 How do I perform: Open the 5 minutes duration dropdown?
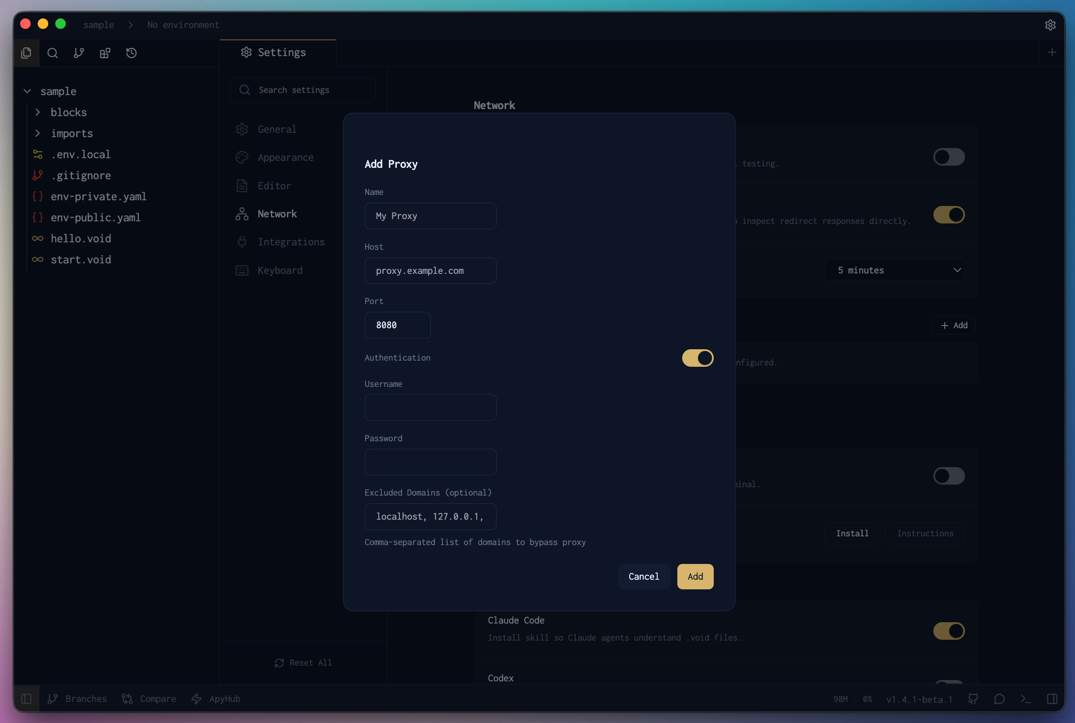[894, 270]
